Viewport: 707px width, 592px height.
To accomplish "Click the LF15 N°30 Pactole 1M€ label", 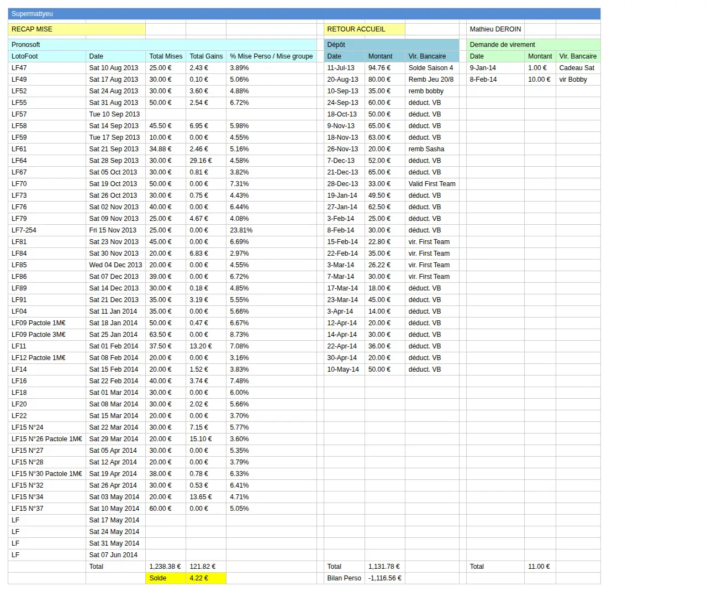I will (x=47, y=474).
